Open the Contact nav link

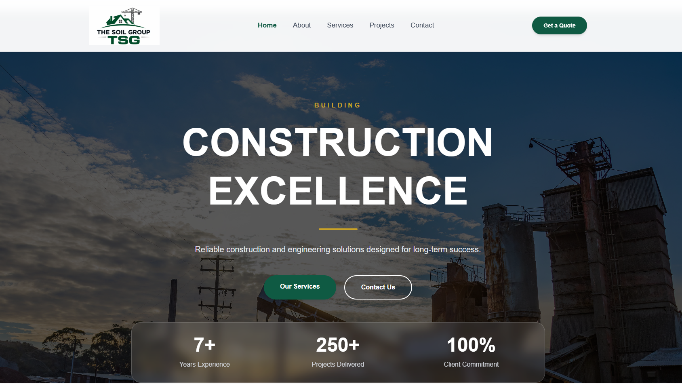click(x=422, y=25)
